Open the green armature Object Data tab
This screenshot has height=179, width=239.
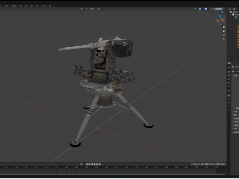229,106
